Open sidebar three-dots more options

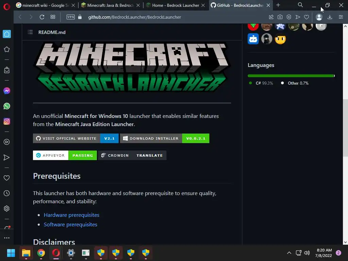[x=7, y=238]
